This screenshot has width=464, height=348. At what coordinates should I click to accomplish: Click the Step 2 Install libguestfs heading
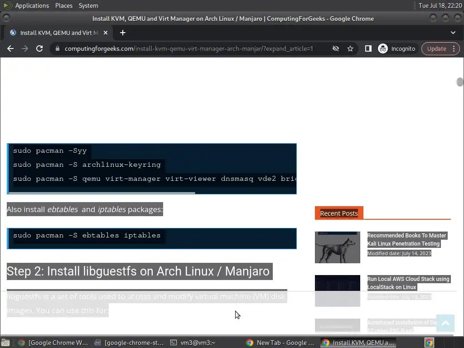pos(140,271)
